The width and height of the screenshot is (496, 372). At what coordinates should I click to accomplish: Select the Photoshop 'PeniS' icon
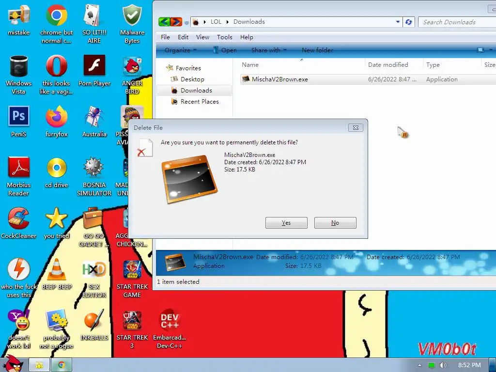pyautogui.click(x=19, y=122)
